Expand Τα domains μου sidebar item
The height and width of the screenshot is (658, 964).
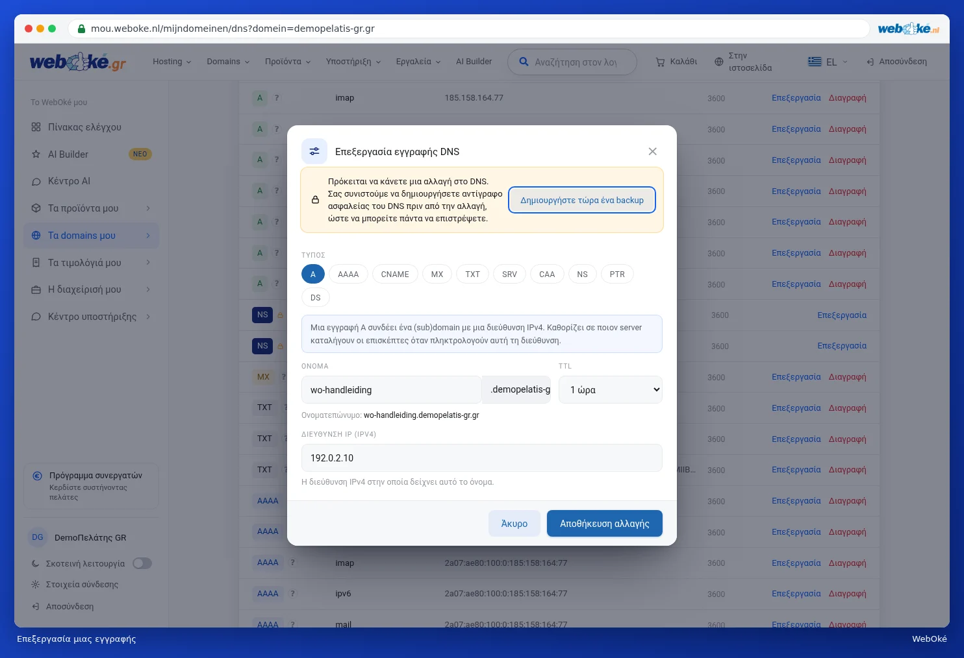coord(91,236)
